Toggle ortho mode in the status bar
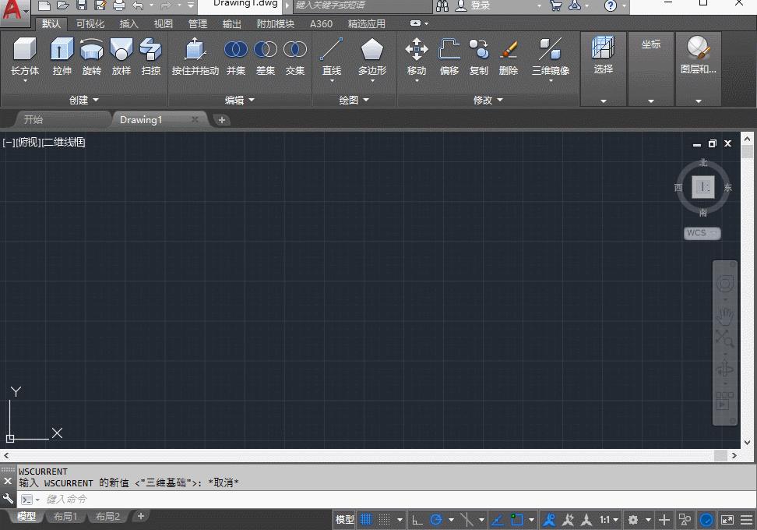Screen dimensions: 757x530 pyautogui.click(x=418, y=519)
